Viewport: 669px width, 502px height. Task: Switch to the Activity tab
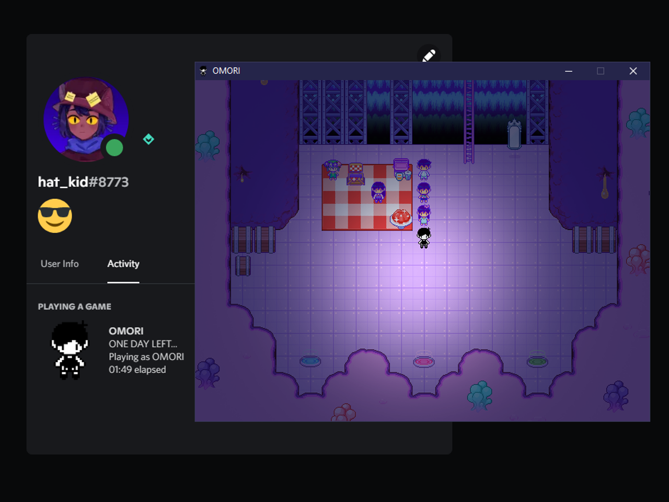[123, 264]
